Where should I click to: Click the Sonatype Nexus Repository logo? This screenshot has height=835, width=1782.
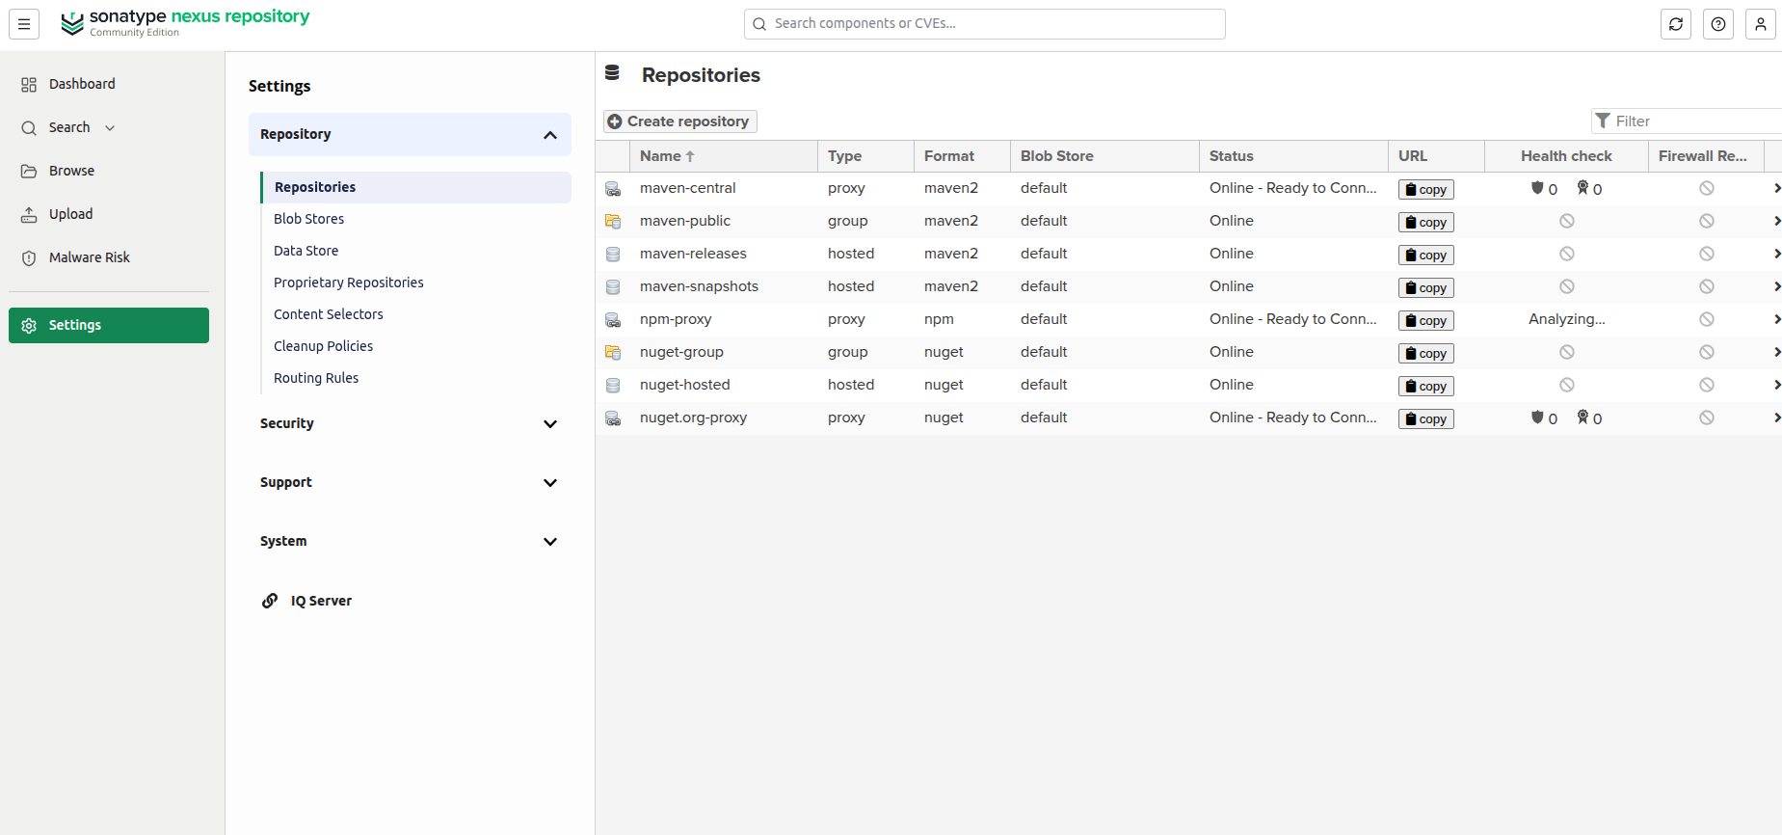tap(185, 23)
